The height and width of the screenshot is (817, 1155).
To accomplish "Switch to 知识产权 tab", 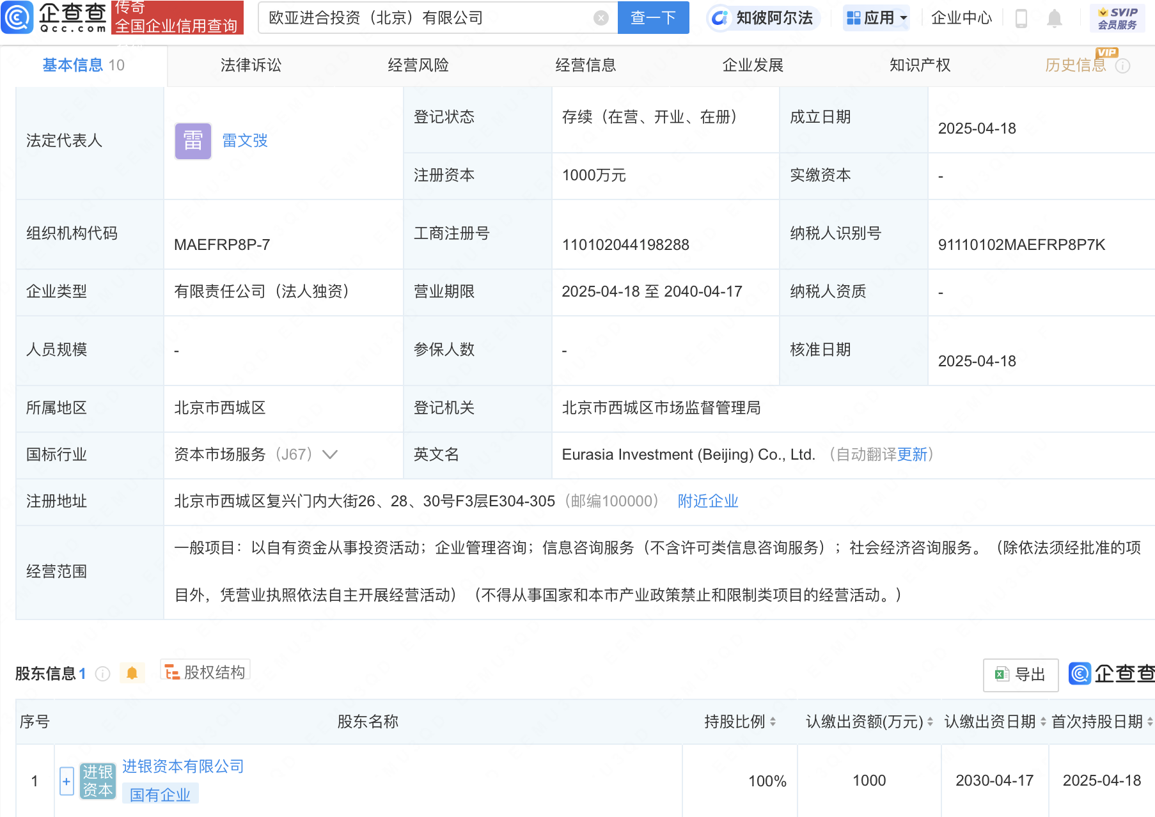I will [x=920, y=65].
